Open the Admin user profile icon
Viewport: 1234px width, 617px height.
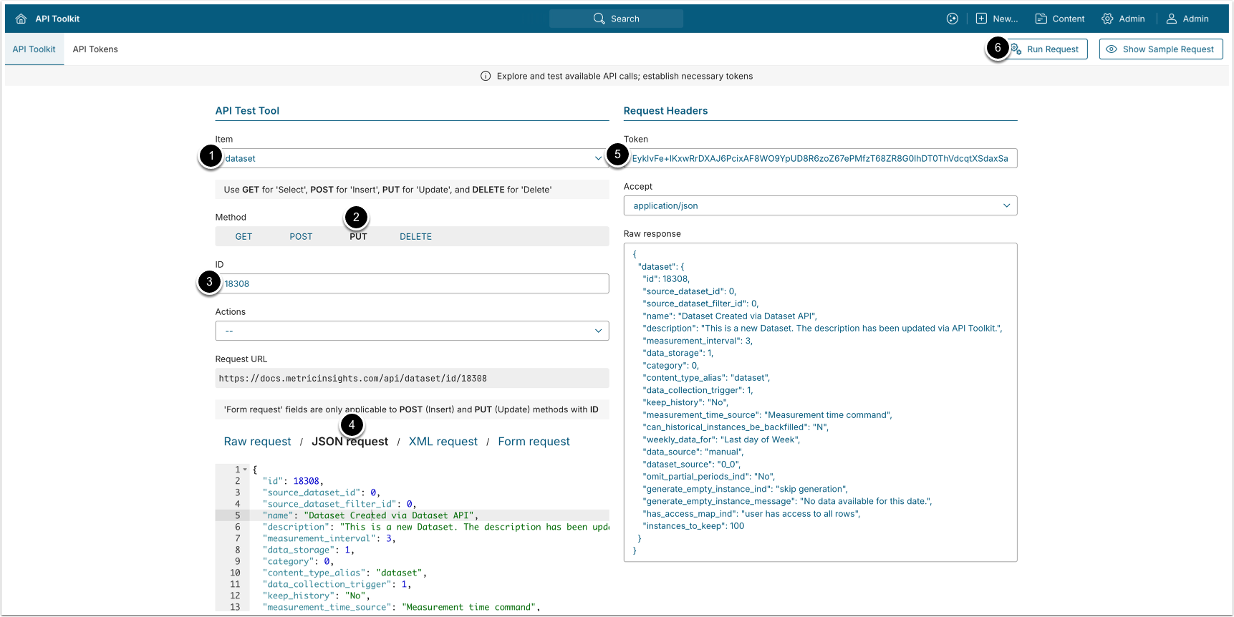pos(1172,19)
